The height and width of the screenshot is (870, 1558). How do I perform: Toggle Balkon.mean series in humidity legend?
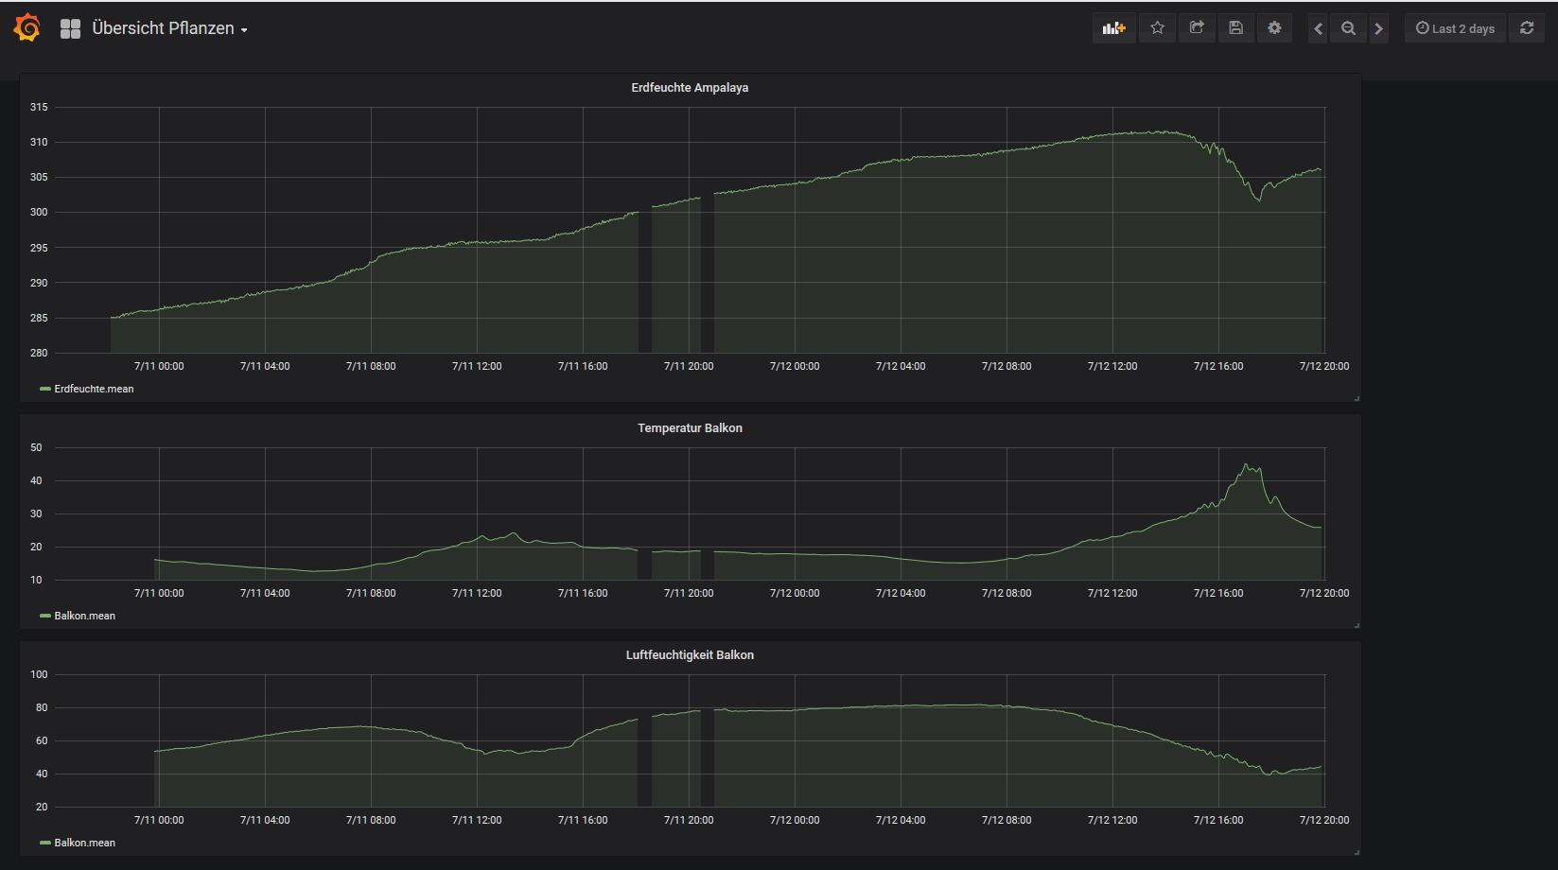(x=84, y=843)
